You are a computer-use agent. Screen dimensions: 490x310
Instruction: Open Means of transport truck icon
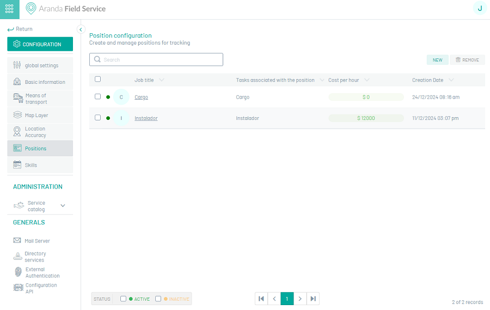[x=18, y=98]
